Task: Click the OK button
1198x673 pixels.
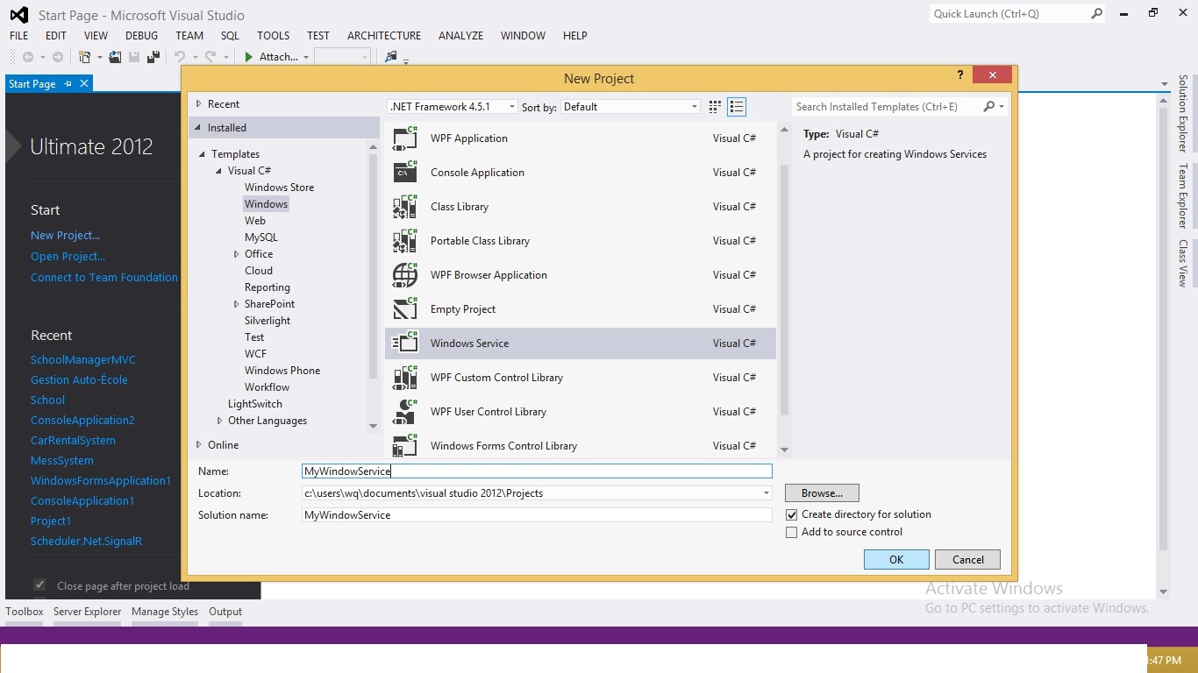Action: click(896, 560)
